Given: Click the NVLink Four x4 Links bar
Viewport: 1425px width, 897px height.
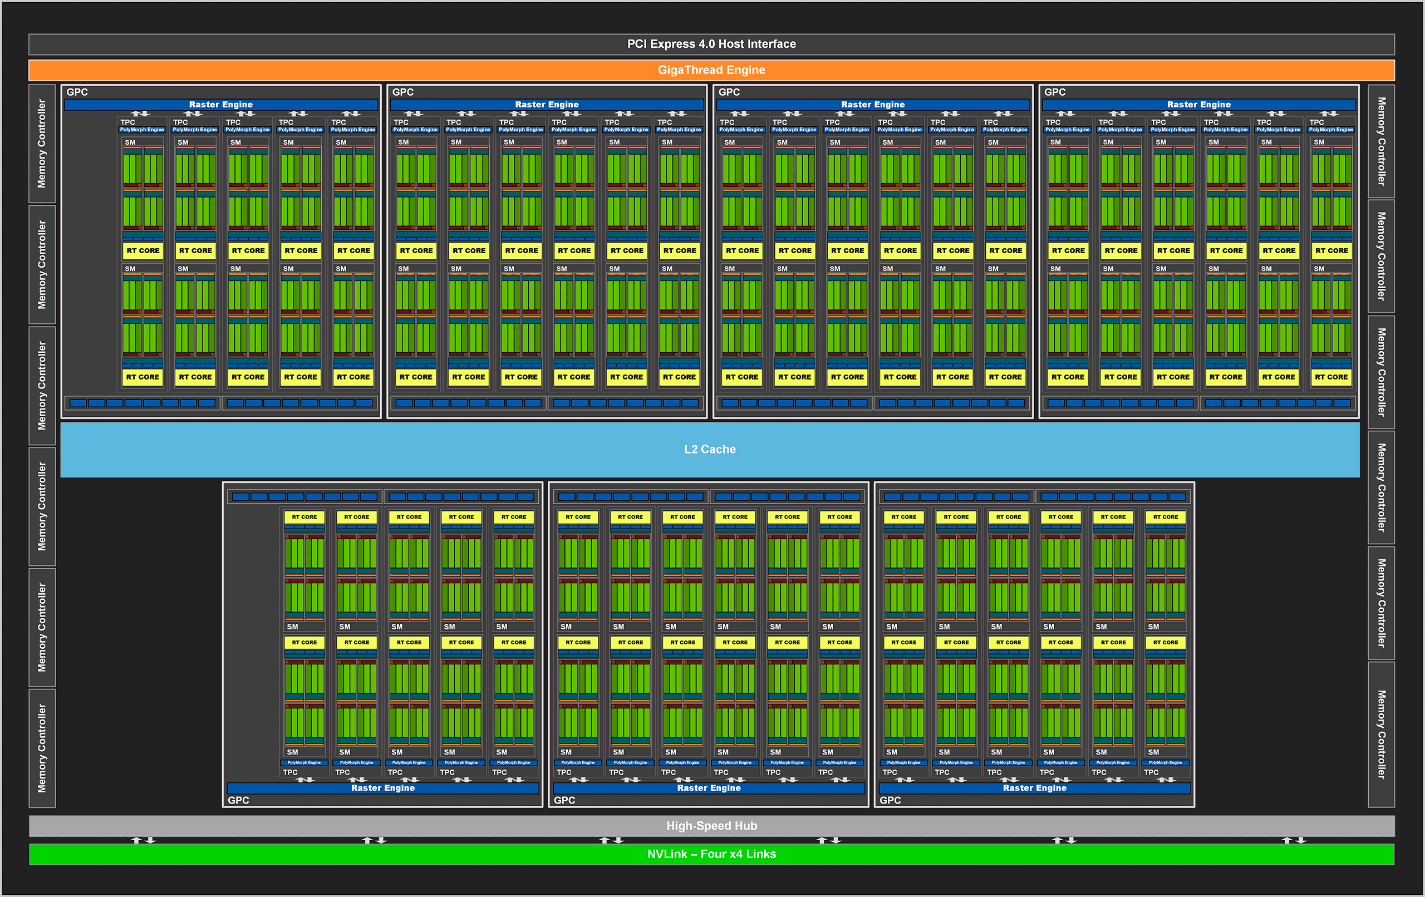Looking at the screenshot, I should (x=710, y=854).
